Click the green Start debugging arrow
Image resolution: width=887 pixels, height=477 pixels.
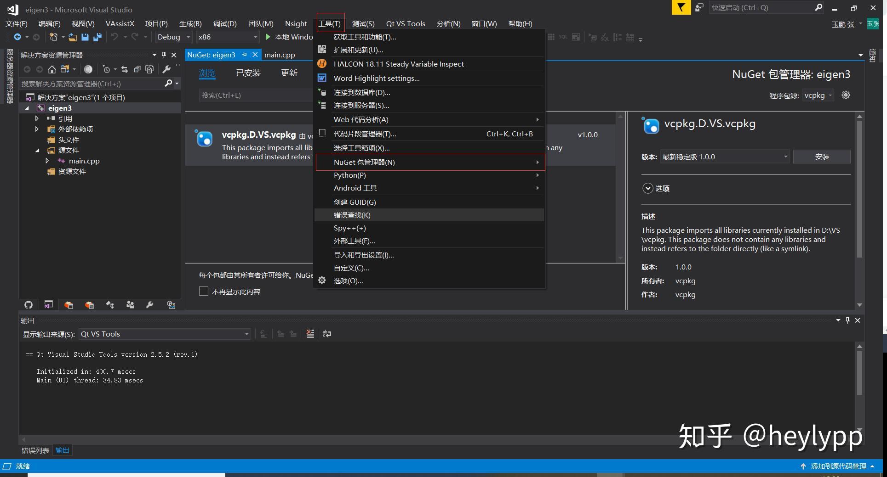(268, 37)
